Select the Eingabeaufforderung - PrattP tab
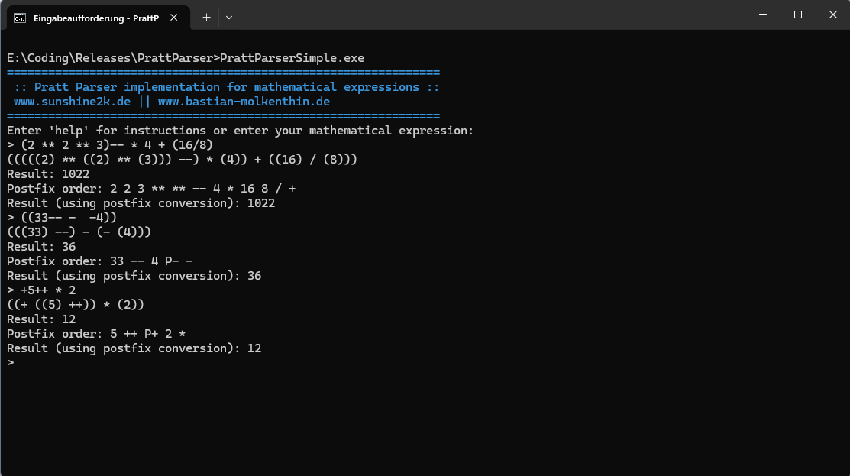 95,17
